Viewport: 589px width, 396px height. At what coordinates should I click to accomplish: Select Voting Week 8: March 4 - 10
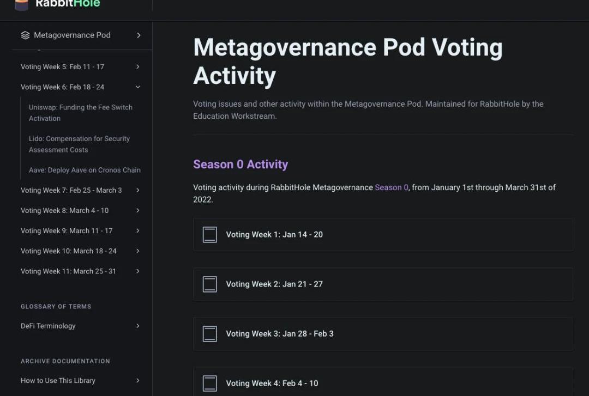(64, 211)
